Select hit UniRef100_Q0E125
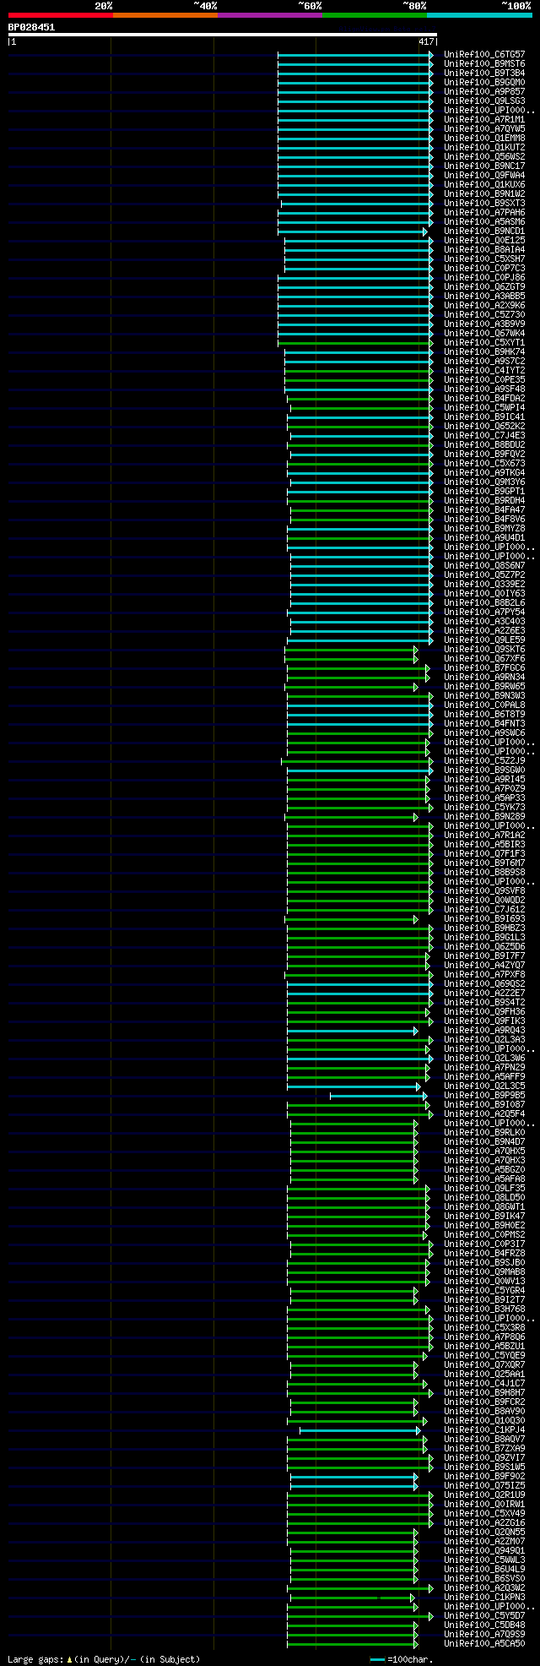 point(484,240)
